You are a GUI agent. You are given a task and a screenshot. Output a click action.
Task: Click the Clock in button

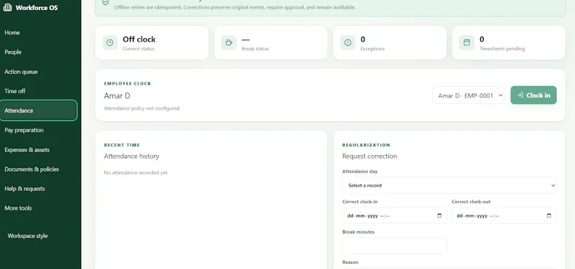pyautogui.click(x=533, y=95)
